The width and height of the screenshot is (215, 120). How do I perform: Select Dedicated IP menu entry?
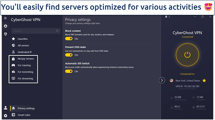click(25, 52)
